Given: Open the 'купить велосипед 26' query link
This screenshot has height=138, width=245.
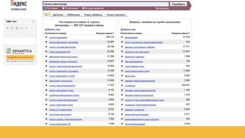Looking at the screenshot, I should (x=60, y=124).
